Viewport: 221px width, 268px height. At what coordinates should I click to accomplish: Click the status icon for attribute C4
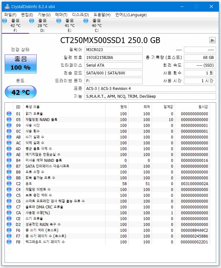(x=9, y=189)
